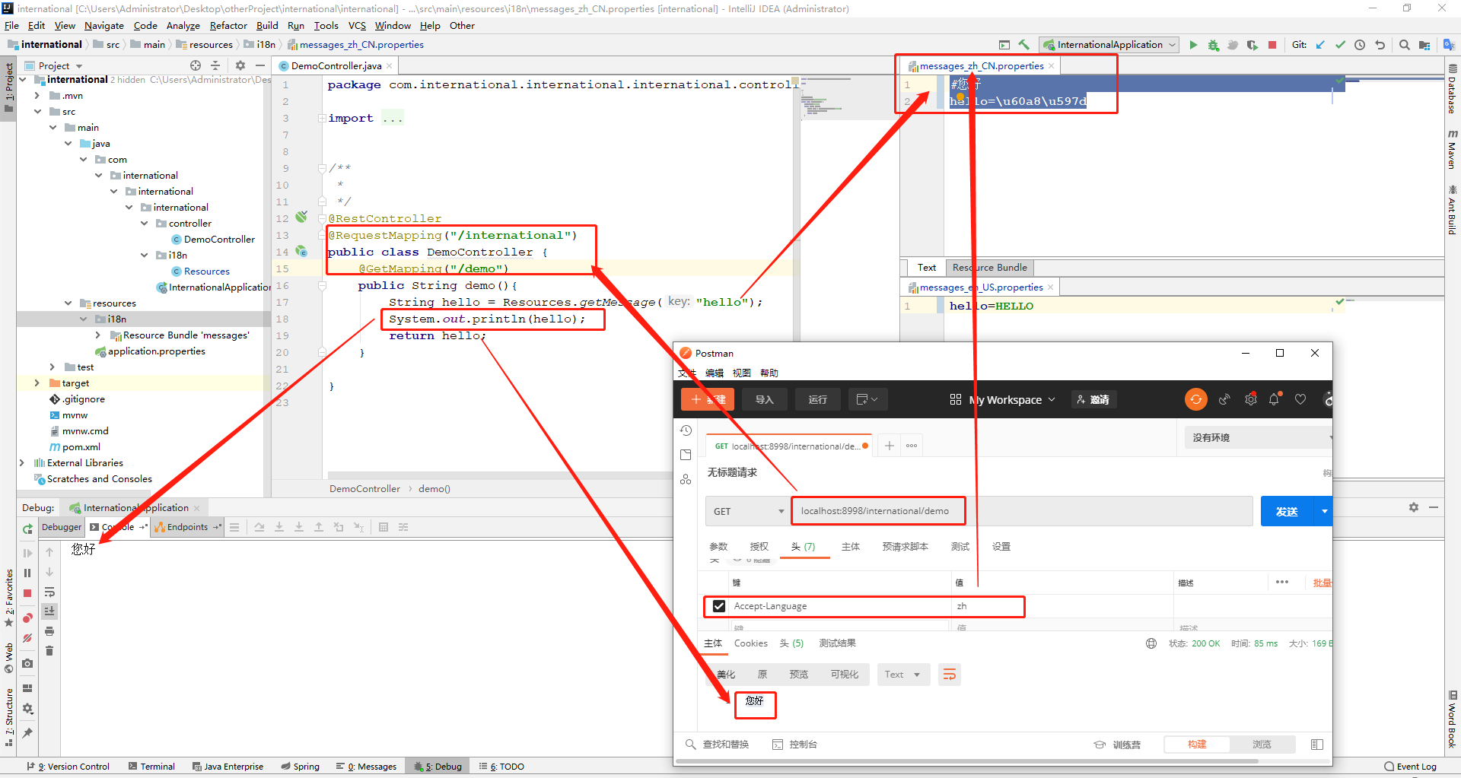This screenshot has width=1461, height=778.
Task: Select 原 raw response view in Postman
Action: pyautogui.click(x=762, y=675)
